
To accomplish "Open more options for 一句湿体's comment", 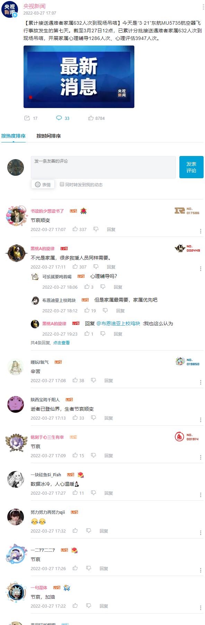I will coord(200,608).
